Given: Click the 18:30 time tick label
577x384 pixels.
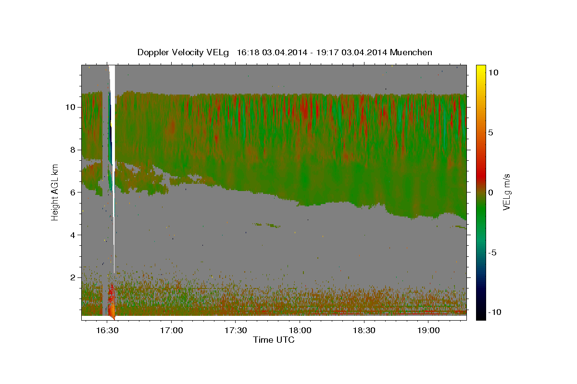Looking at the screenshot, I should [364, 330].
